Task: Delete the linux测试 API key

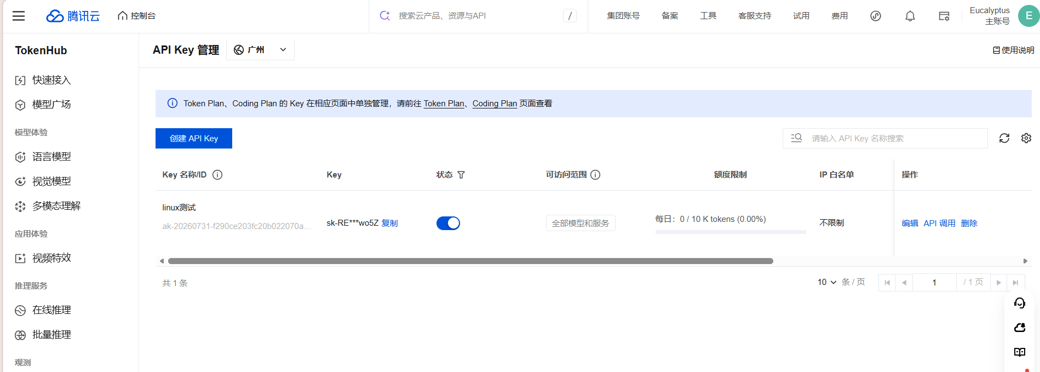Action: pos(969,223)
